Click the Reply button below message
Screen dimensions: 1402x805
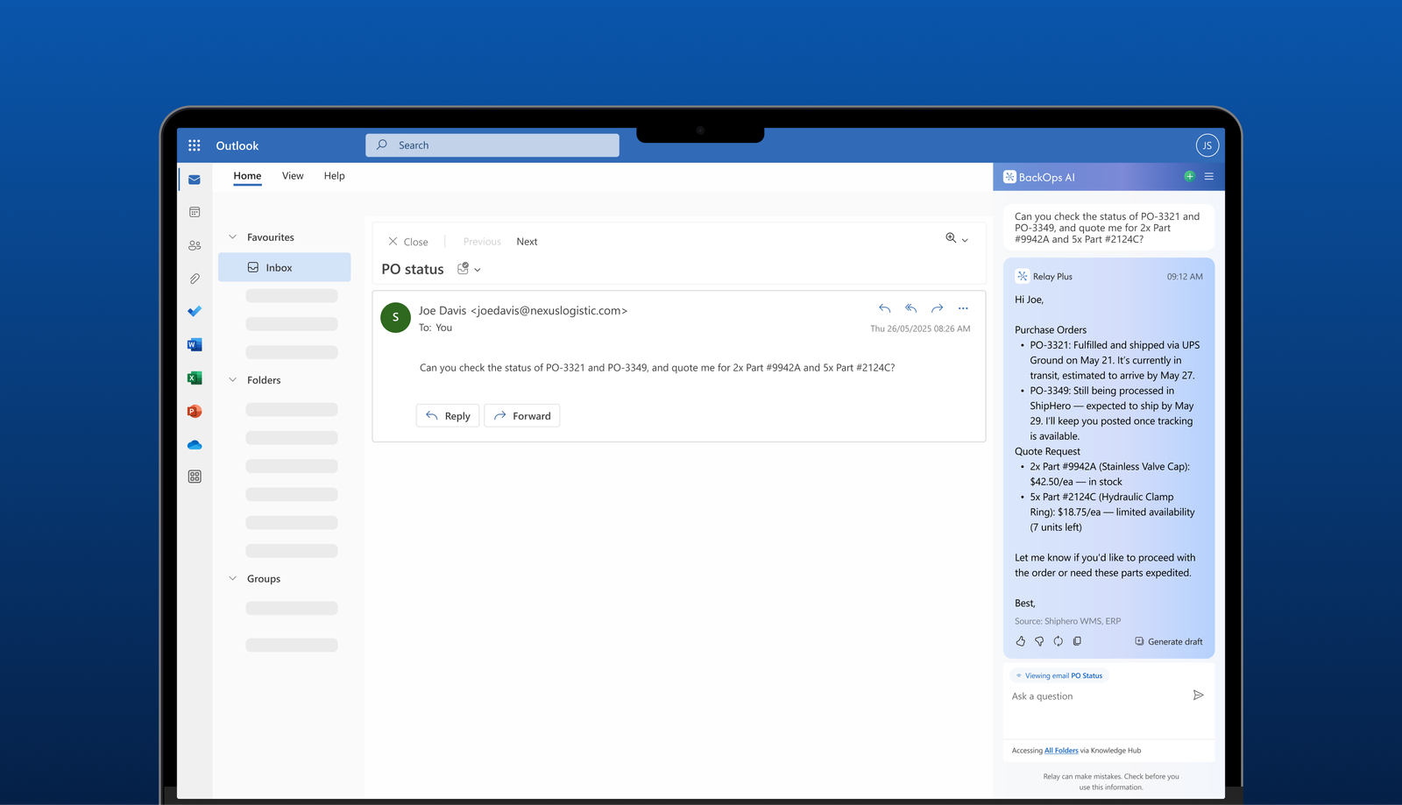(448, 416)
